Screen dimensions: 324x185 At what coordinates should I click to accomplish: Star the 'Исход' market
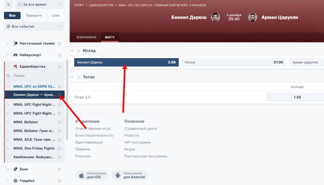point(78,51)
